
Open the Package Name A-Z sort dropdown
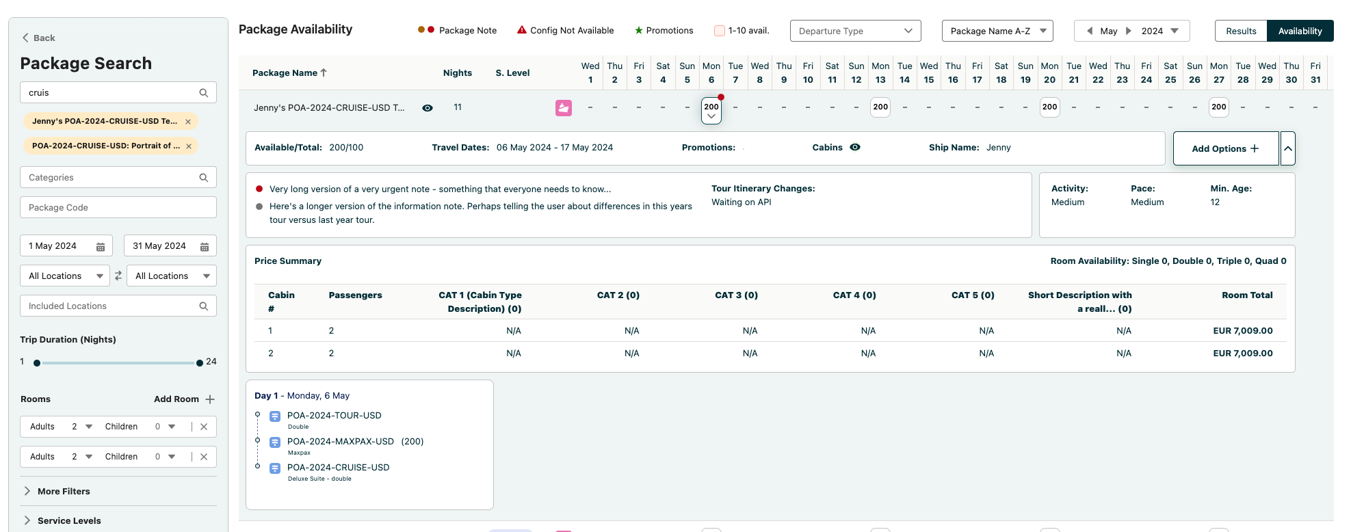pyautogui.click(x=997, y=31)
